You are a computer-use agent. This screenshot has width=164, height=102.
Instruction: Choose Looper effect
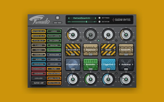[54, 31]
